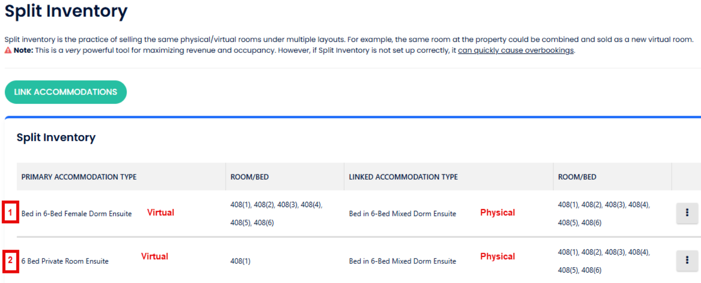
Task: Click the single 408(1) bed in Private Room row
Action: pyautogui.click(x=241, y=261)
